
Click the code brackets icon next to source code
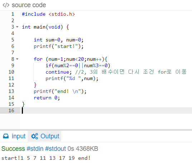point(6,5)
